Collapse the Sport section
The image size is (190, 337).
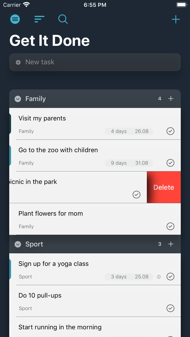18,244
